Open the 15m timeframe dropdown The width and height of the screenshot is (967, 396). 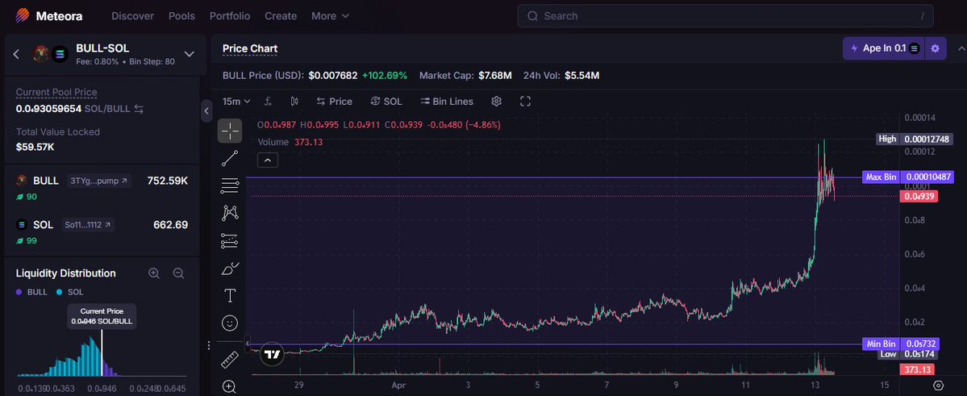click(237, 101)
